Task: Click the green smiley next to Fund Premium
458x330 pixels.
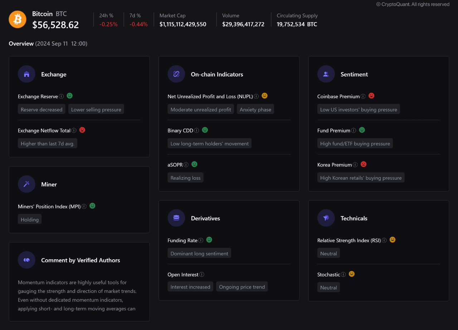Action: (362, 130)
